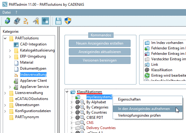Screen dimensions: 186x133
Task: Expand the AppServer Service node
Action: point(10,87)
